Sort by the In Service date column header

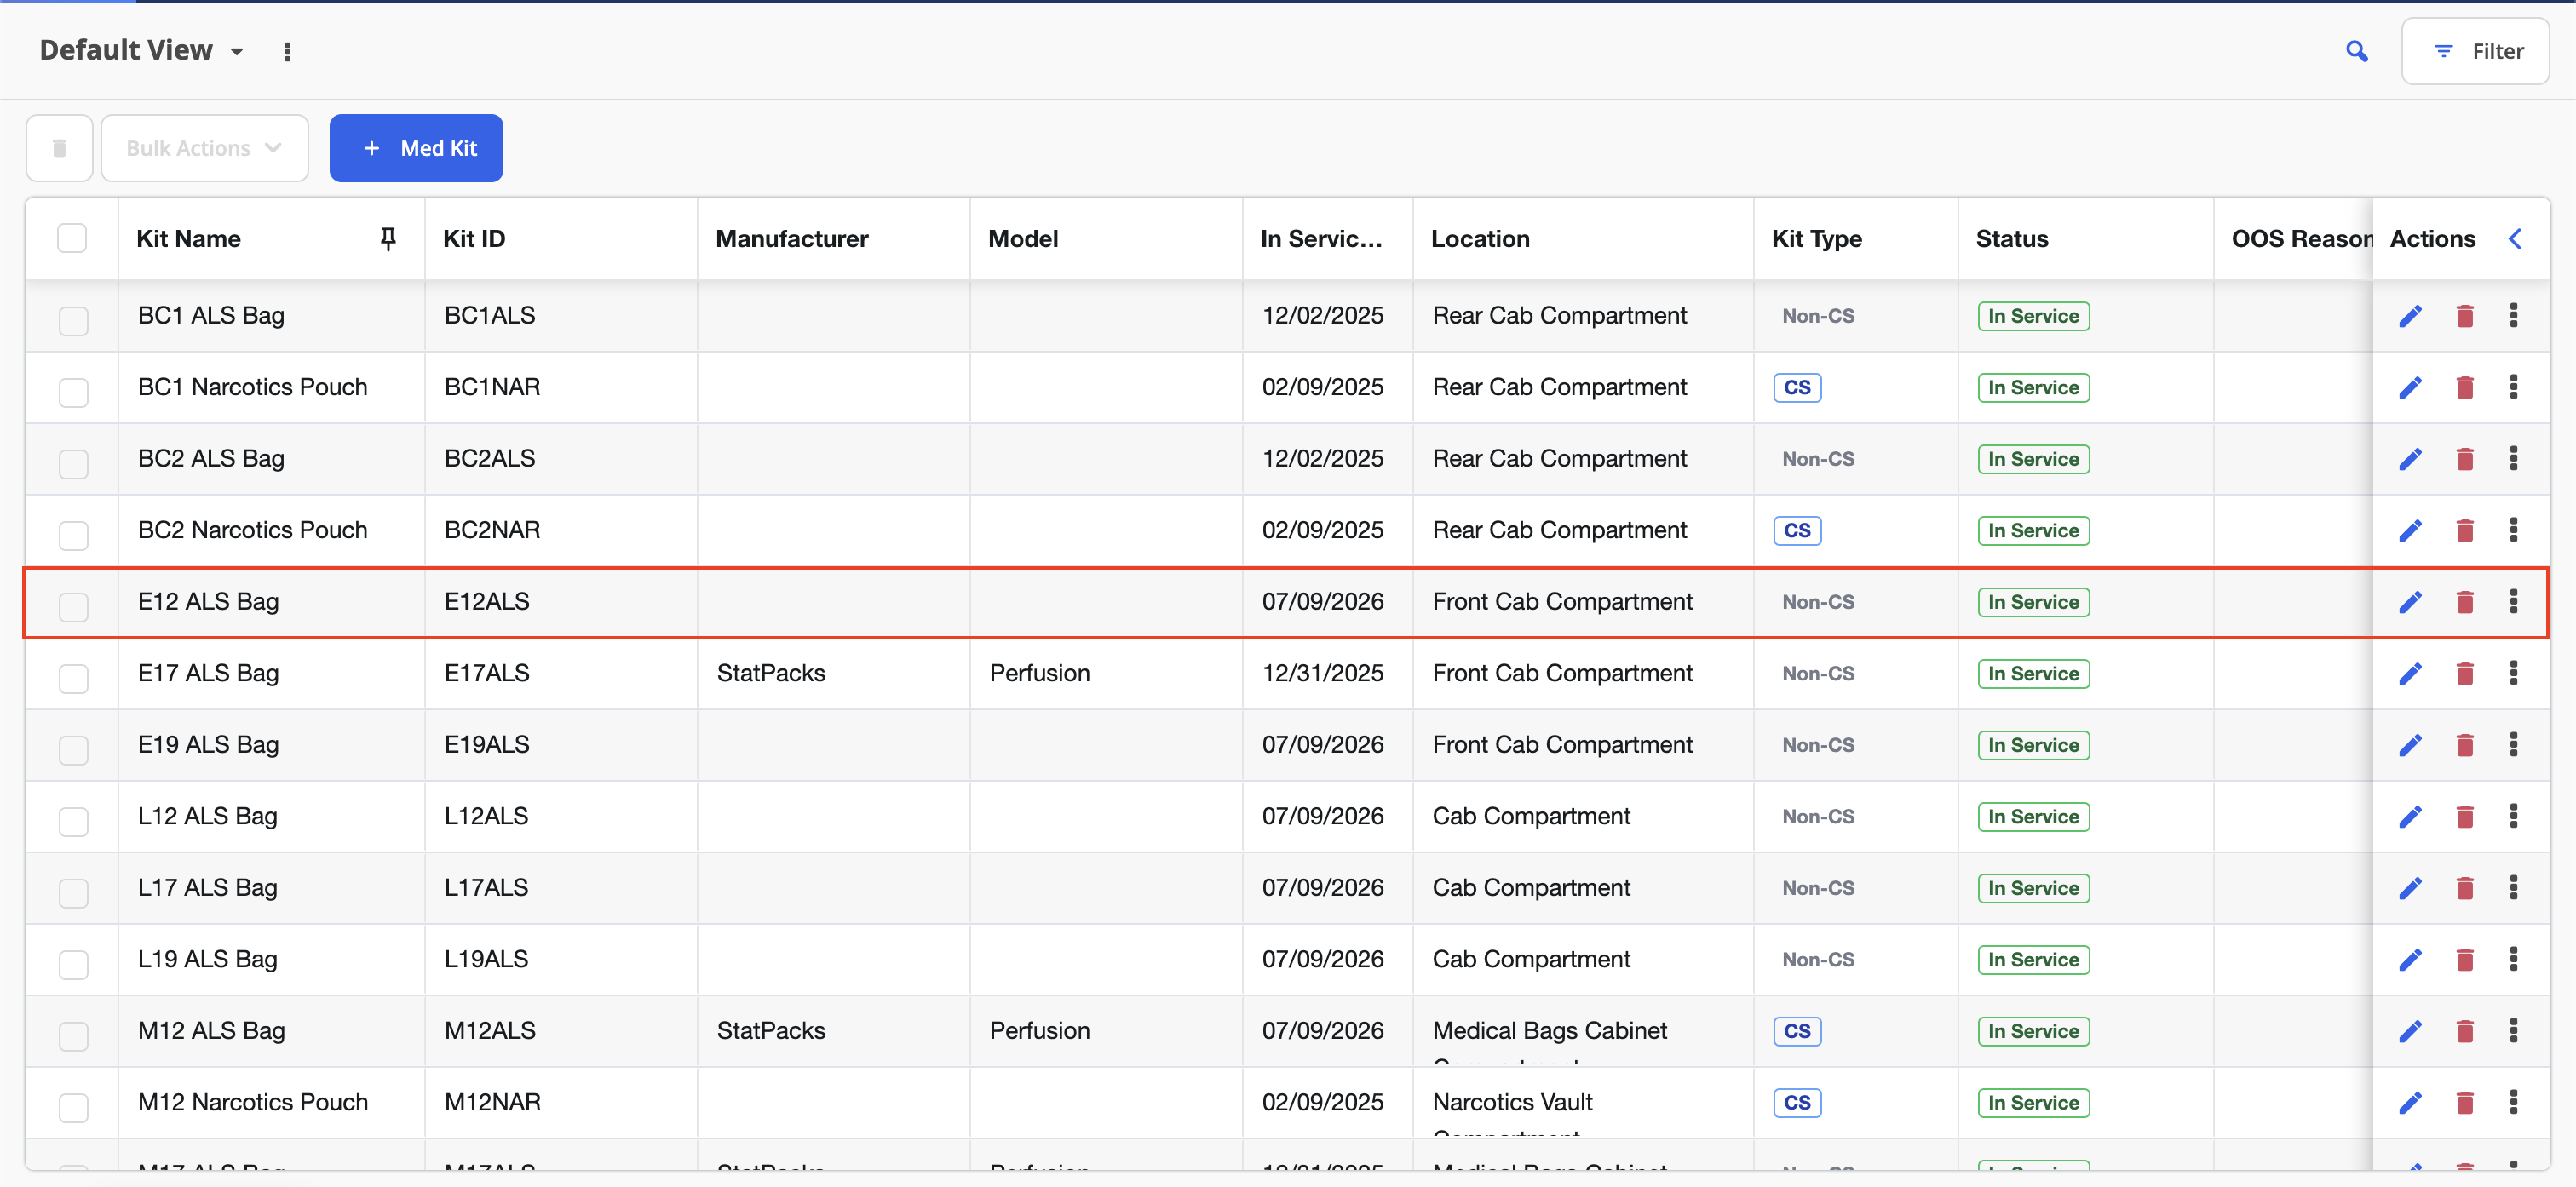pyautogui.click(x=1327, y=238)
